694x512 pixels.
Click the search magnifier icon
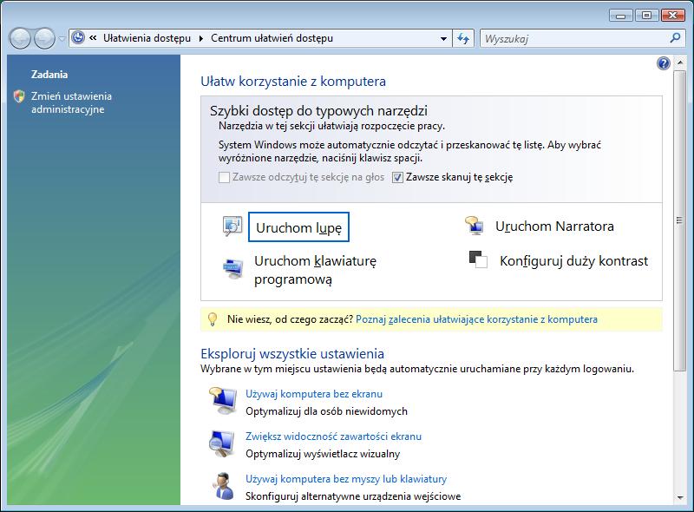pyautogui.click(x=675, y=38)
